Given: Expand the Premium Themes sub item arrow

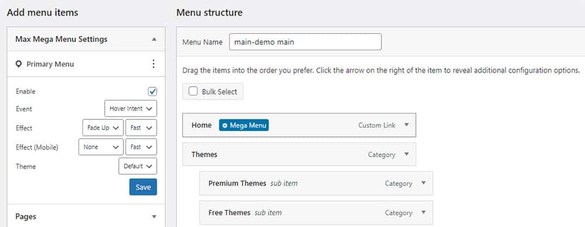Looking at the screenshot, I should coord(424,183).
